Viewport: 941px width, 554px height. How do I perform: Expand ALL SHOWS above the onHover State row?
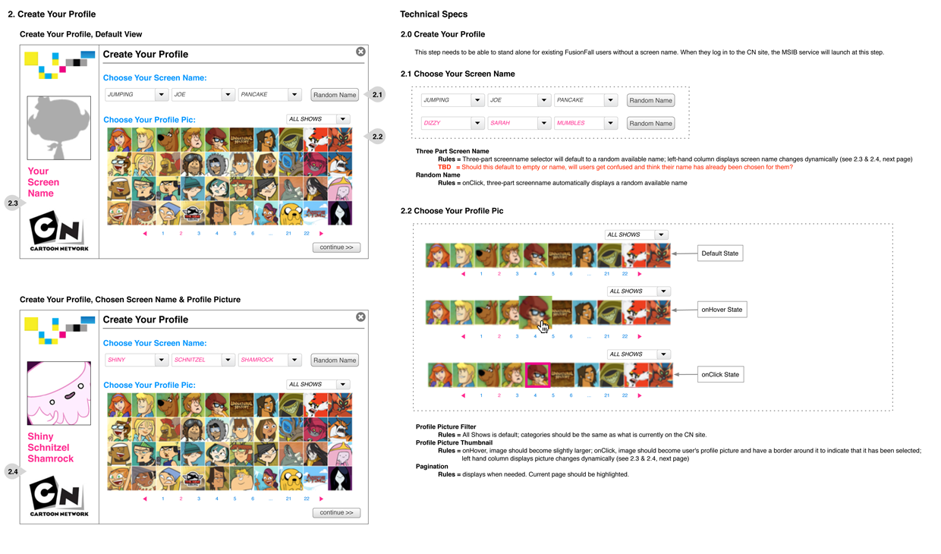tap(663, 291)
